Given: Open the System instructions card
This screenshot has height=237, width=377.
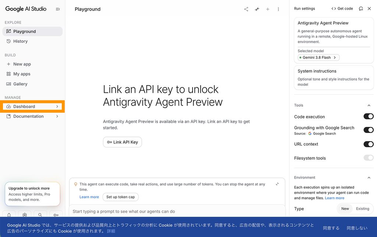Looking at the screenshot, I should click(334, 77).
